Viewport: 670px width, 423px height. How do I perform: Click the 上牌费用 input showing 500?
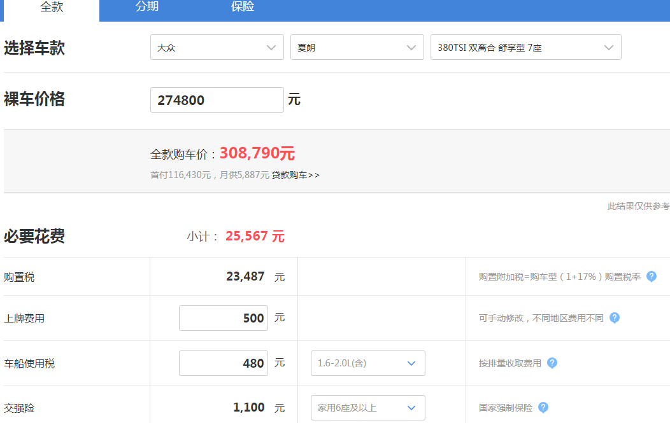[x=224, y=318]
